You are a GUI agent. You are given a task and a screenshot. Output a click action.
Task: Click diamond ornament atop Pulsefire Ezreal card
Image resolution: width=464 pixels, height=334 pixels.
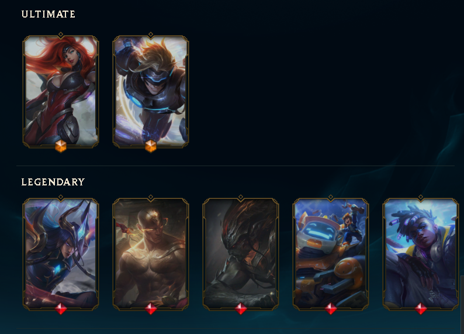[x=151, y=35]
